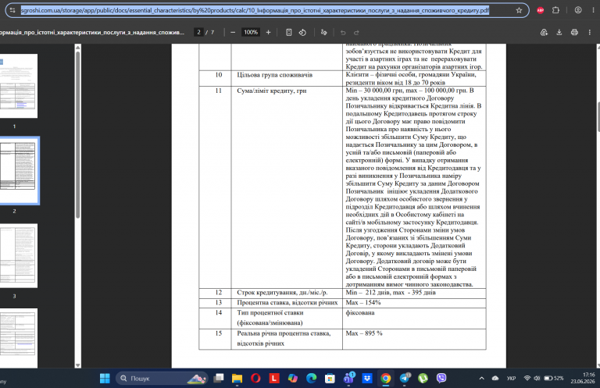Launch Microsoft Edge from taskbar
The width and height of the screenshot is (600, 388).
pyautogui.click(x=311, y=379)
